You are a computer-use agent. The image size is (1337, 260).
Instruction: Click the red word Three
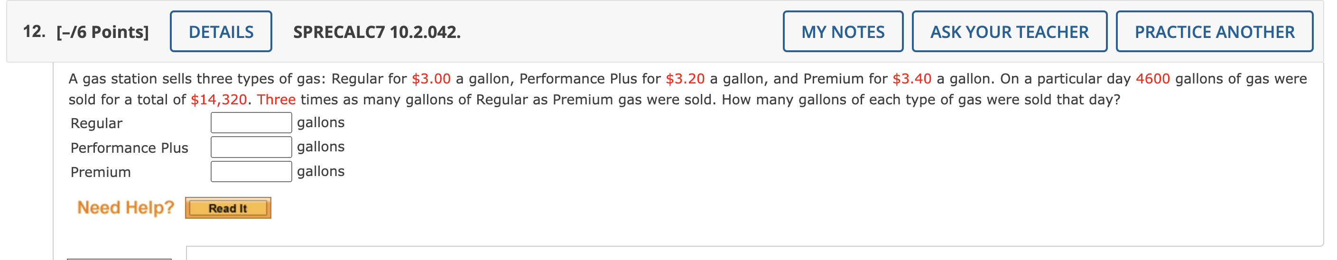tap(276, 100)
